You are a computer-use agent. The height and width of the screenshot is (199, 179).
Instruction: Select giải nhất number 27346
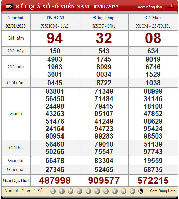click(55, 170)
